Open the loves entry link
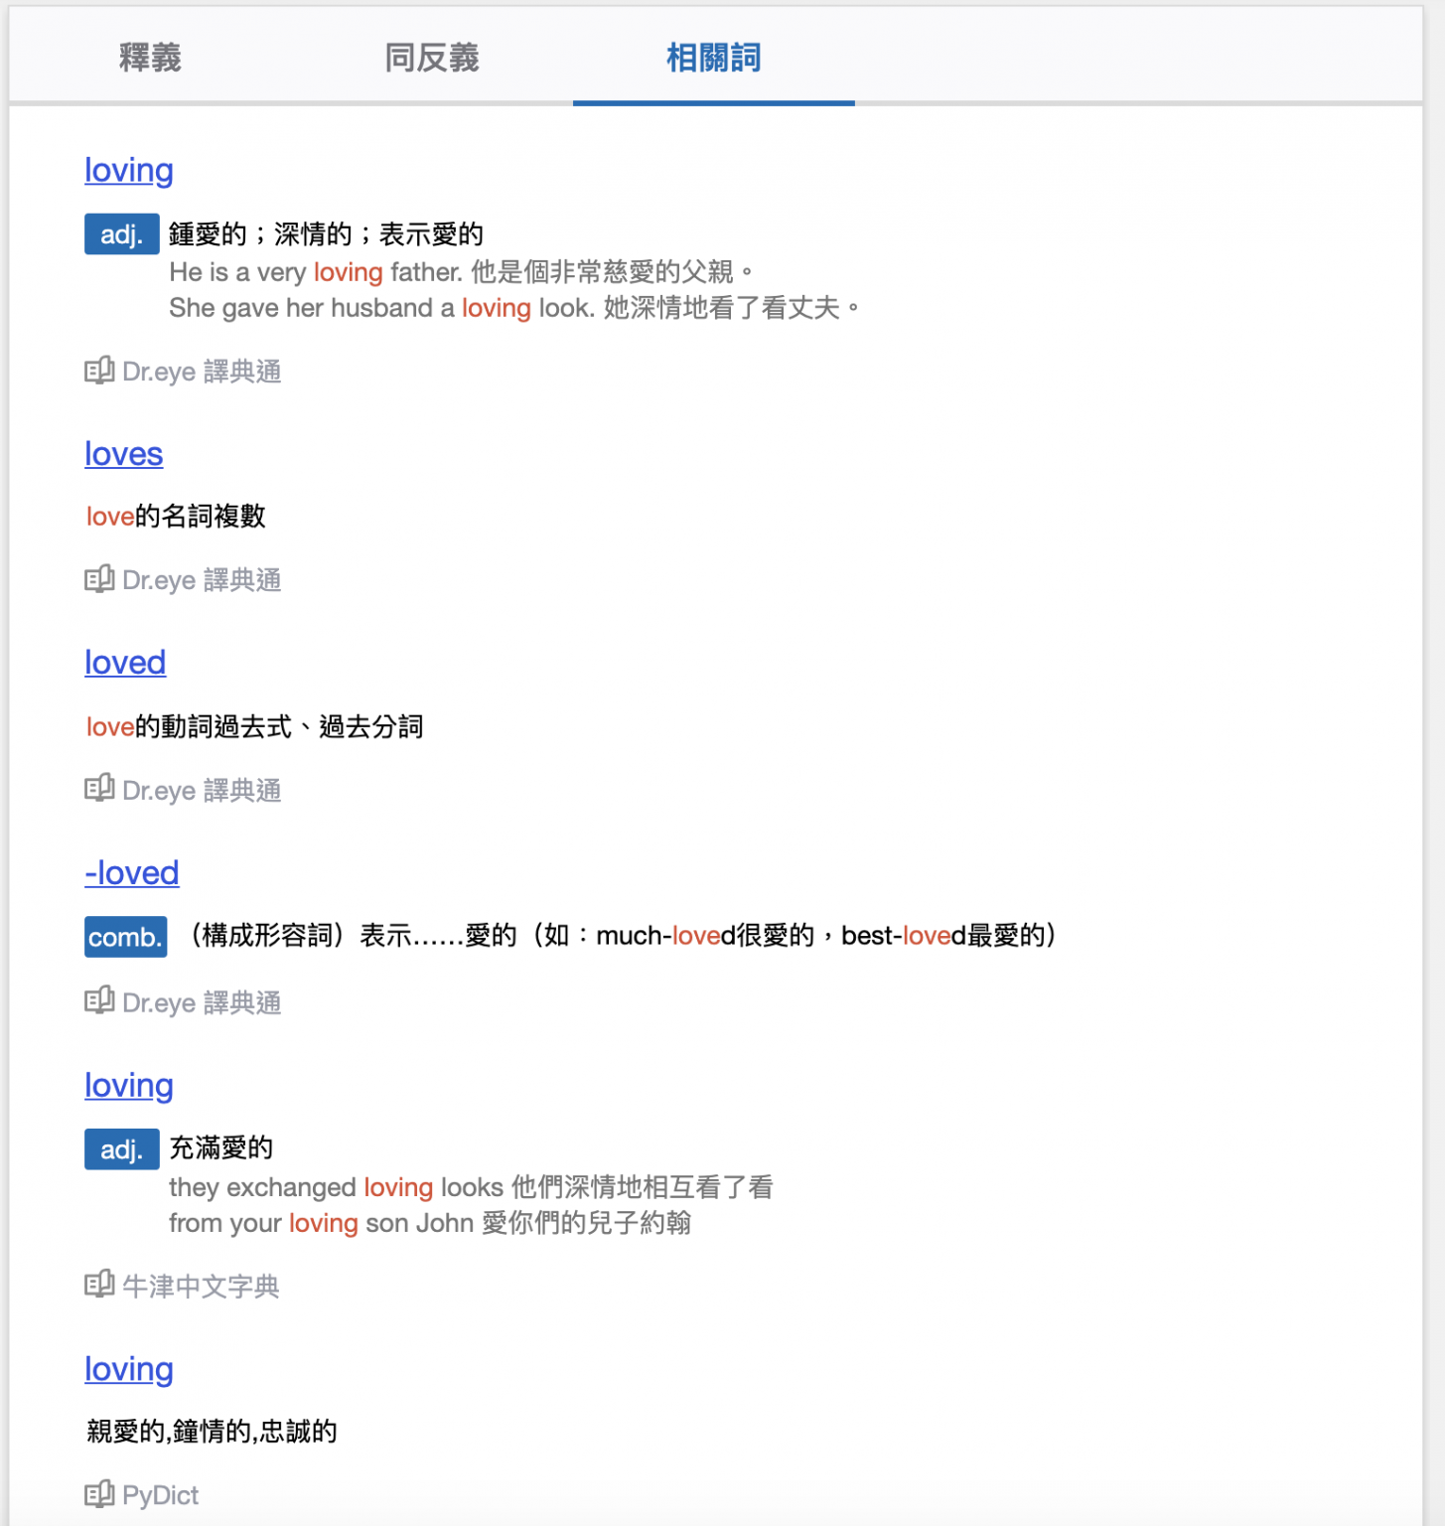The height and width of the screenshot is (1526, 1445). (x=123, y=454)
